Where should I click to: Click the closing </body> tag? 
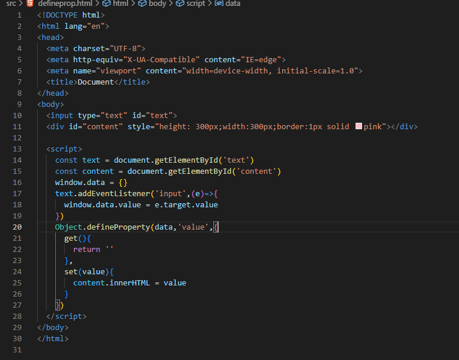pos(53,328)
